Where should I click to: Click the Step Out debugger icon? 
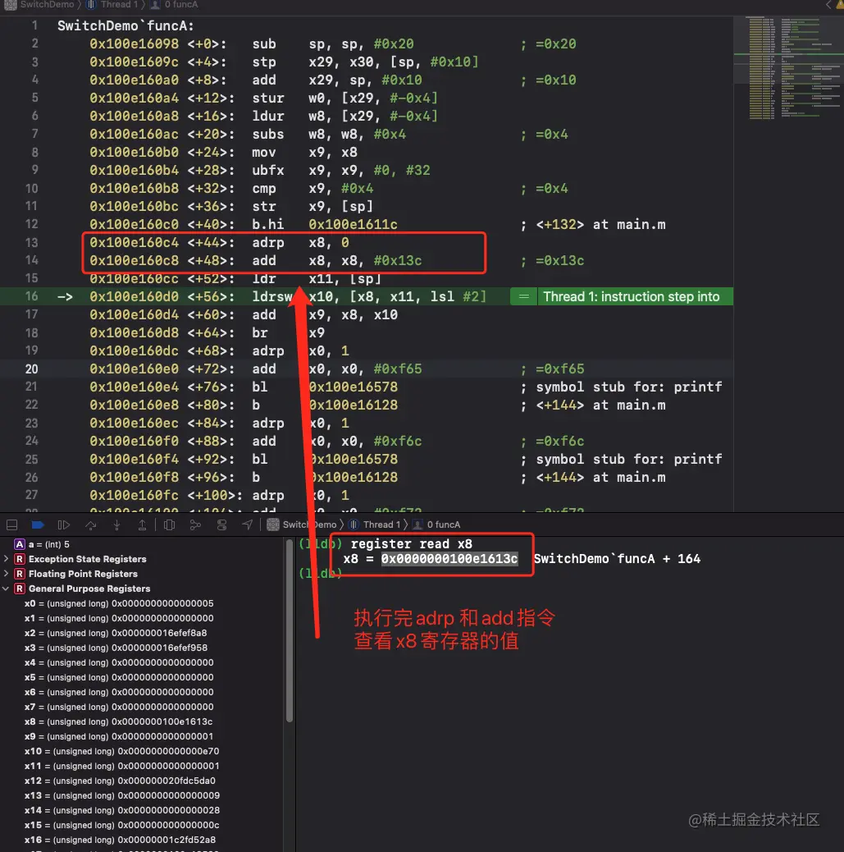142,524
